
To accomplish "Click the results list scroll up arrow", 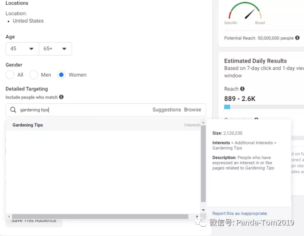I will tap(203, 123).
